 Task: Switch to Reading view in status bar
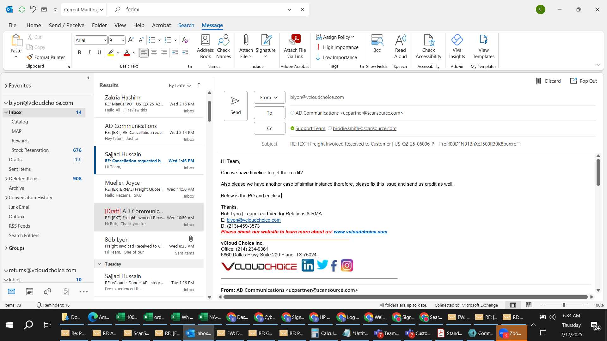[529, 305]
